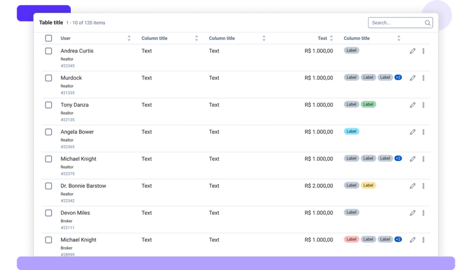Edit the Dr. Bonnie Barstow row
This screenshot has width=472, height=270.
(x=413, y=186)
